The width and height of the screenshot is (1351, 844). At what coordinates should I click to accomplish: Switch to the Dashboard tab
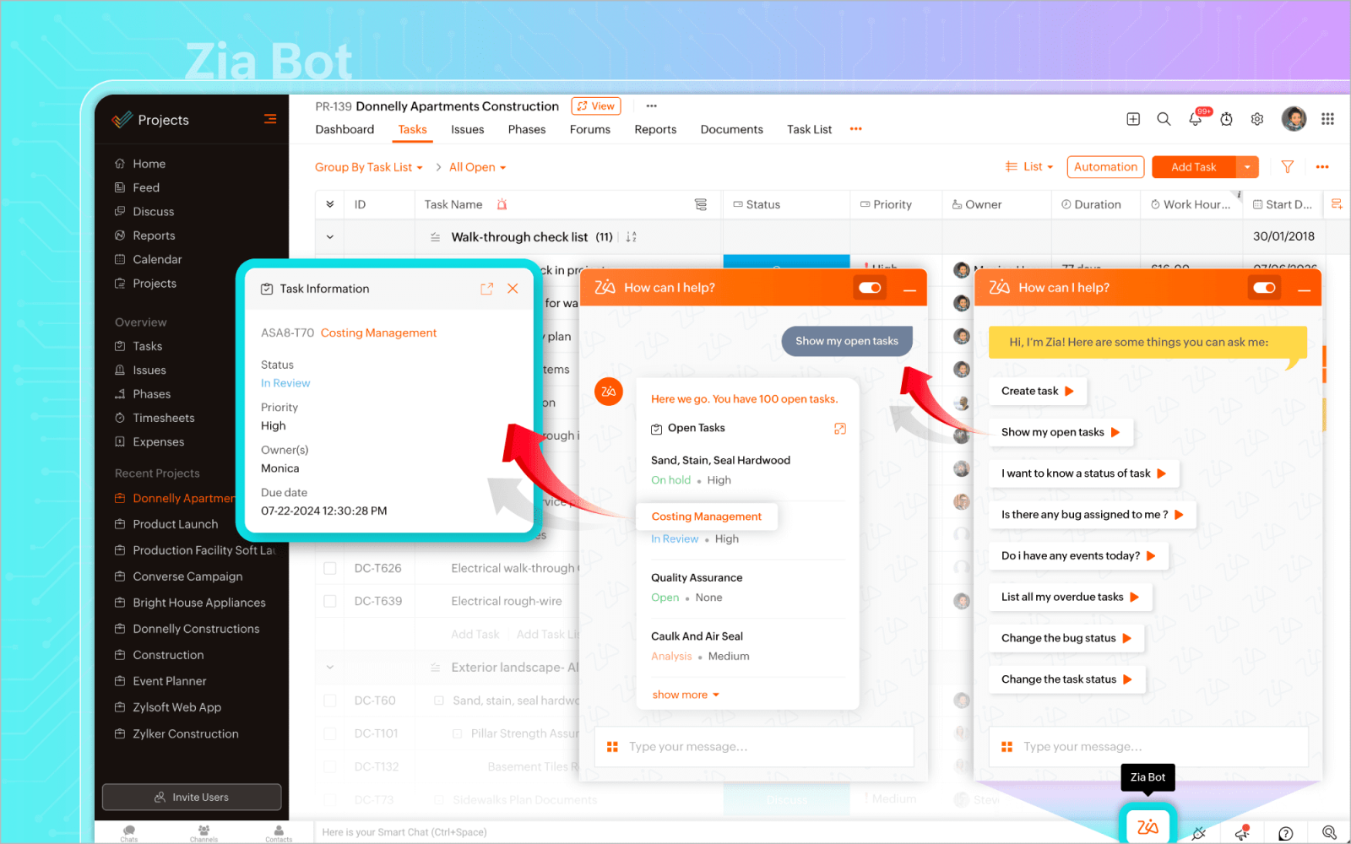(345, 129)
